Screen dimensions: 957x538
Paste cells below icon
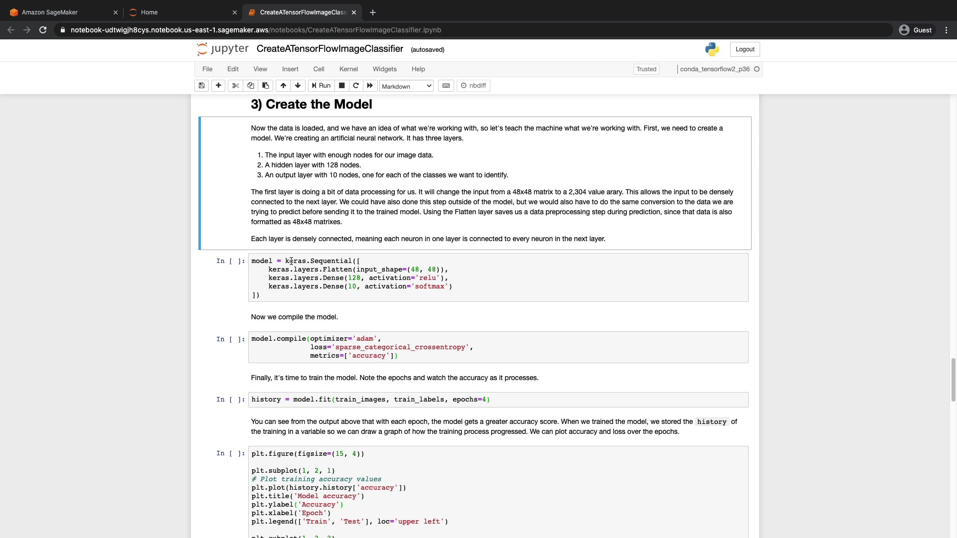click(266, 86)
